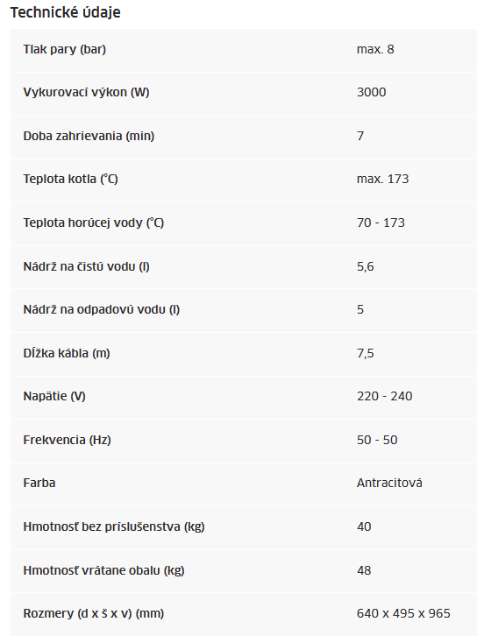Select the Doba zahrievania (min) label

click(89, 136)
